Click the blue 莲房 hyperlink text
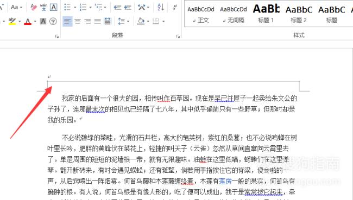 pyautogui.click(x=225, y=181)
